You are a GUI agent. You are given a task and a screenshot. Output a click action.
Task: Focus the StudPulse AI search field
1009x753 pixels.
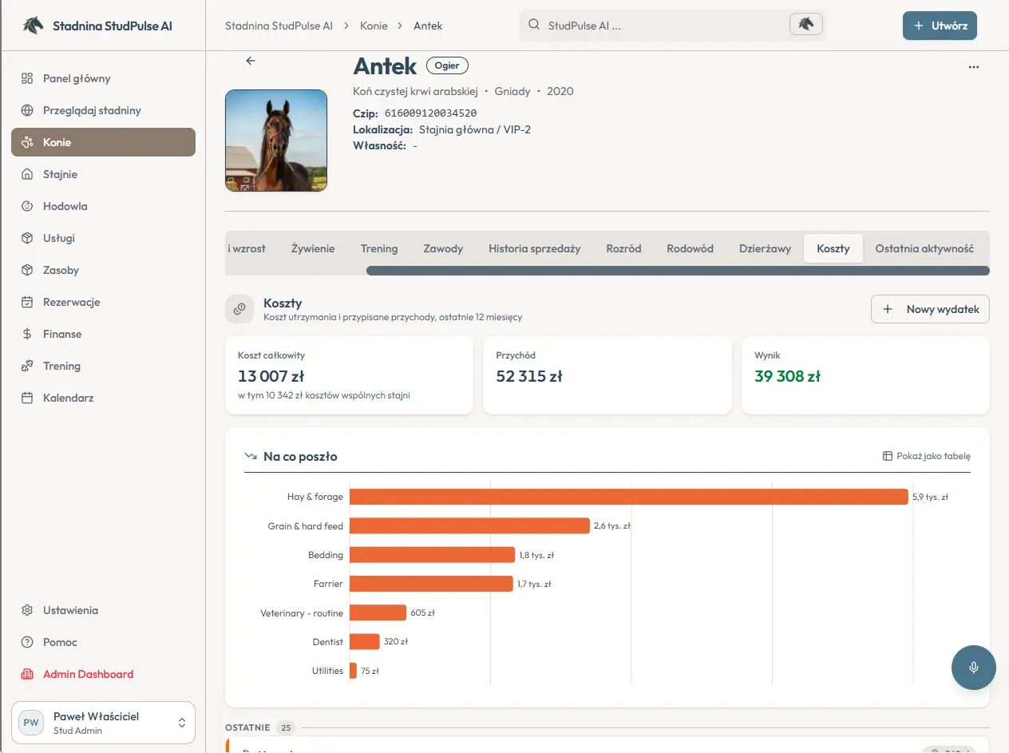(x=672, y=25)
